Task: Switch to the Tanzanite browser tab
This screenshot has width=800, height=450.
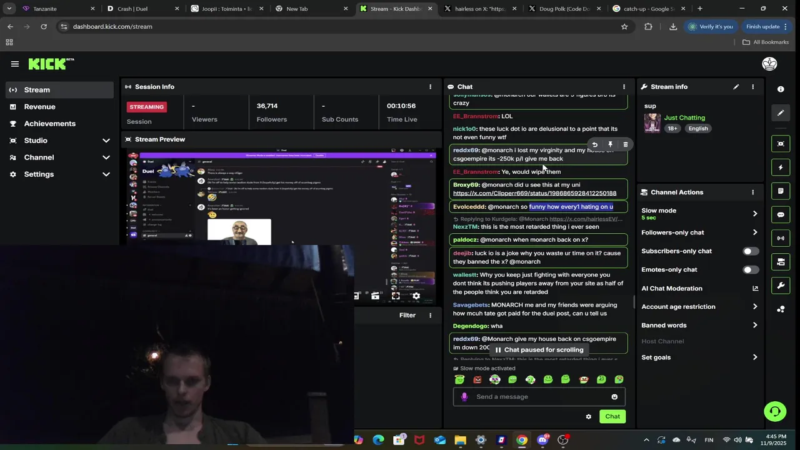Action: click(x=57, y=9)
